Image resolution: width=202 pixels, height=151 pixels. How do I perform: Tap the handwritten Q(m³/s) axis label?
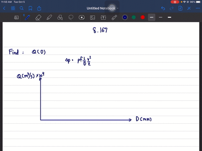[x=31, y=76]
